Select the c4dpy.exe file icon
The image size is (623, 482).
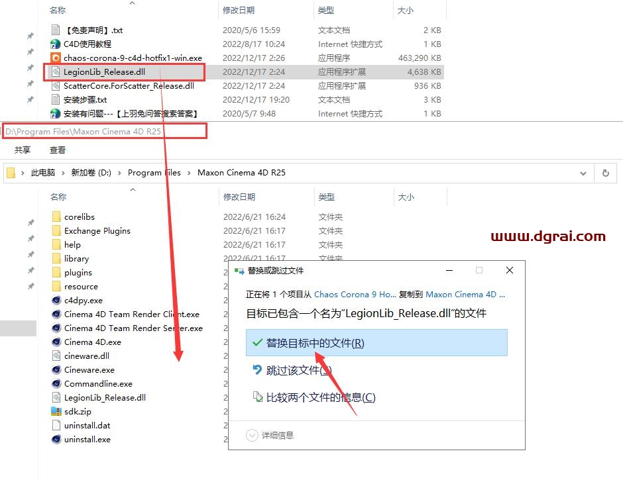(x=56, y=301)
